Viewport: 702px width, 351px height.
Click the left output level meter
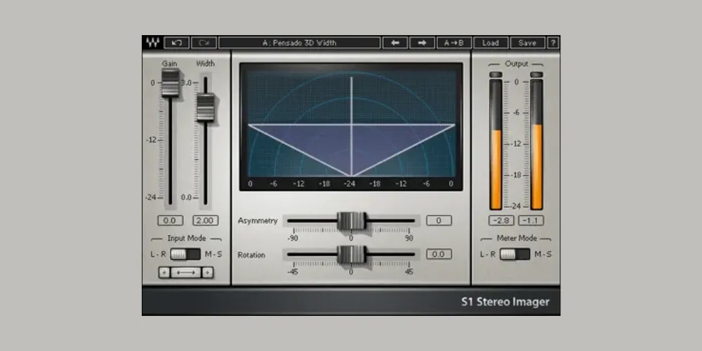click(x=496, y=145)
